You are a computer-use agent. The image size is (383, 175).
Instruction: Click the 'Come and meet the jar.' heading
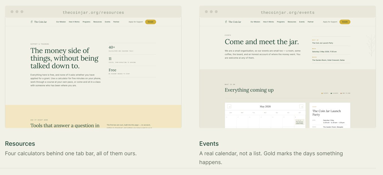[x=262, y=42]
